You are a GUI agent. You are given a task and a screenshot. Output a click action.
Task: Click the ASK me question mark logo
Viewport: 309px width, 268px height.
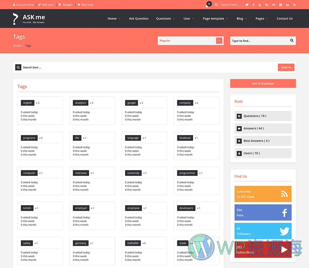15,18
